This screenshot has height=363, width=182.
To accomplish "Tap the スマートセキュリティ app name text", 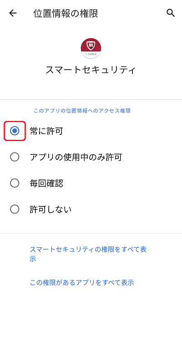I will 91,70.
